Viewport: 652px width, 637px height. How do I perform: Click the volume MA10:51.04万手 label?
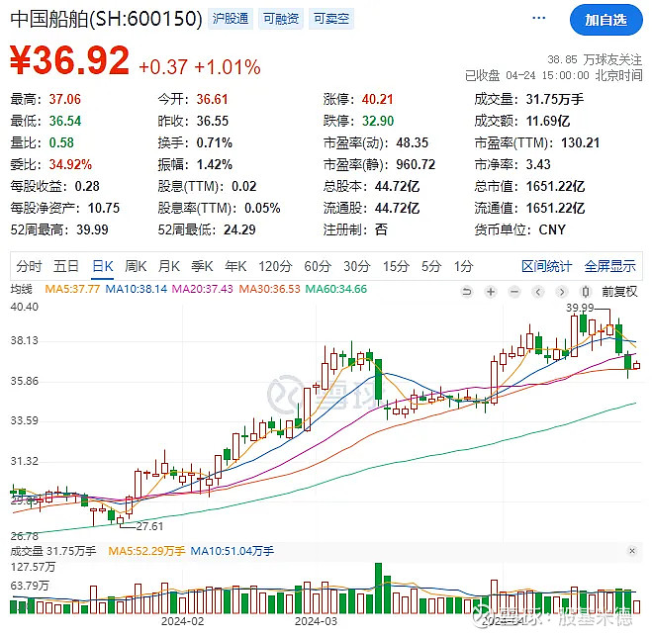(x=233, y=551)
